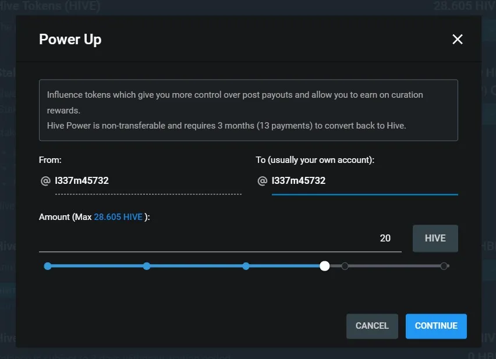Click the From account field l337m45732

[148, 181]
